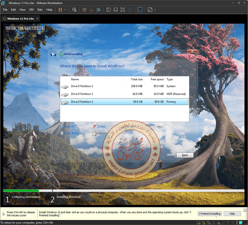Click the Collecting information step label
Viewport: 248px width, 225px height.
coord(26,197)
